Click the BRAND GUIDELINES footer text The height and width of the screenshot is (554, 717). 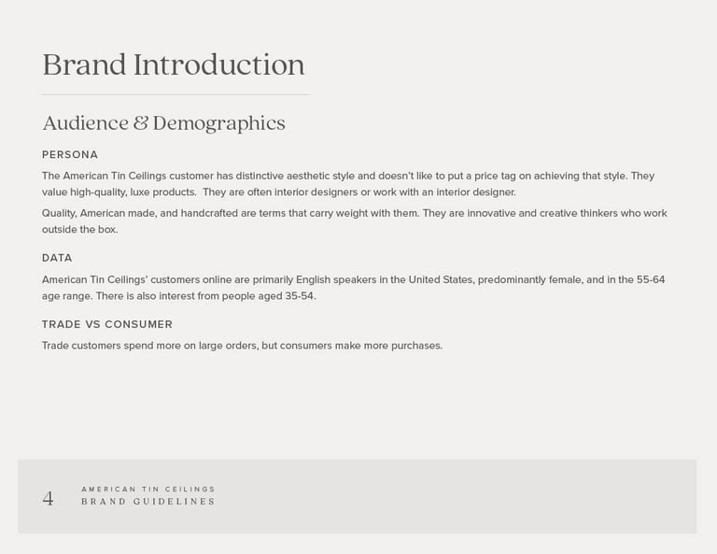pos(148,502)
